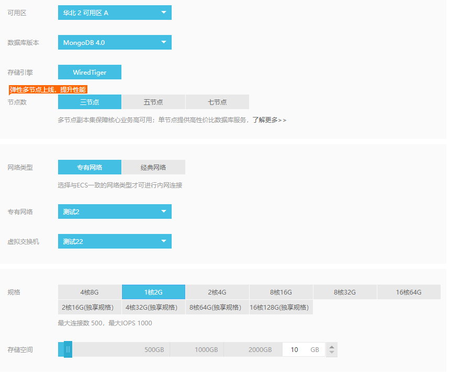Select the WiredTiger storage engine

pos(89,72)
